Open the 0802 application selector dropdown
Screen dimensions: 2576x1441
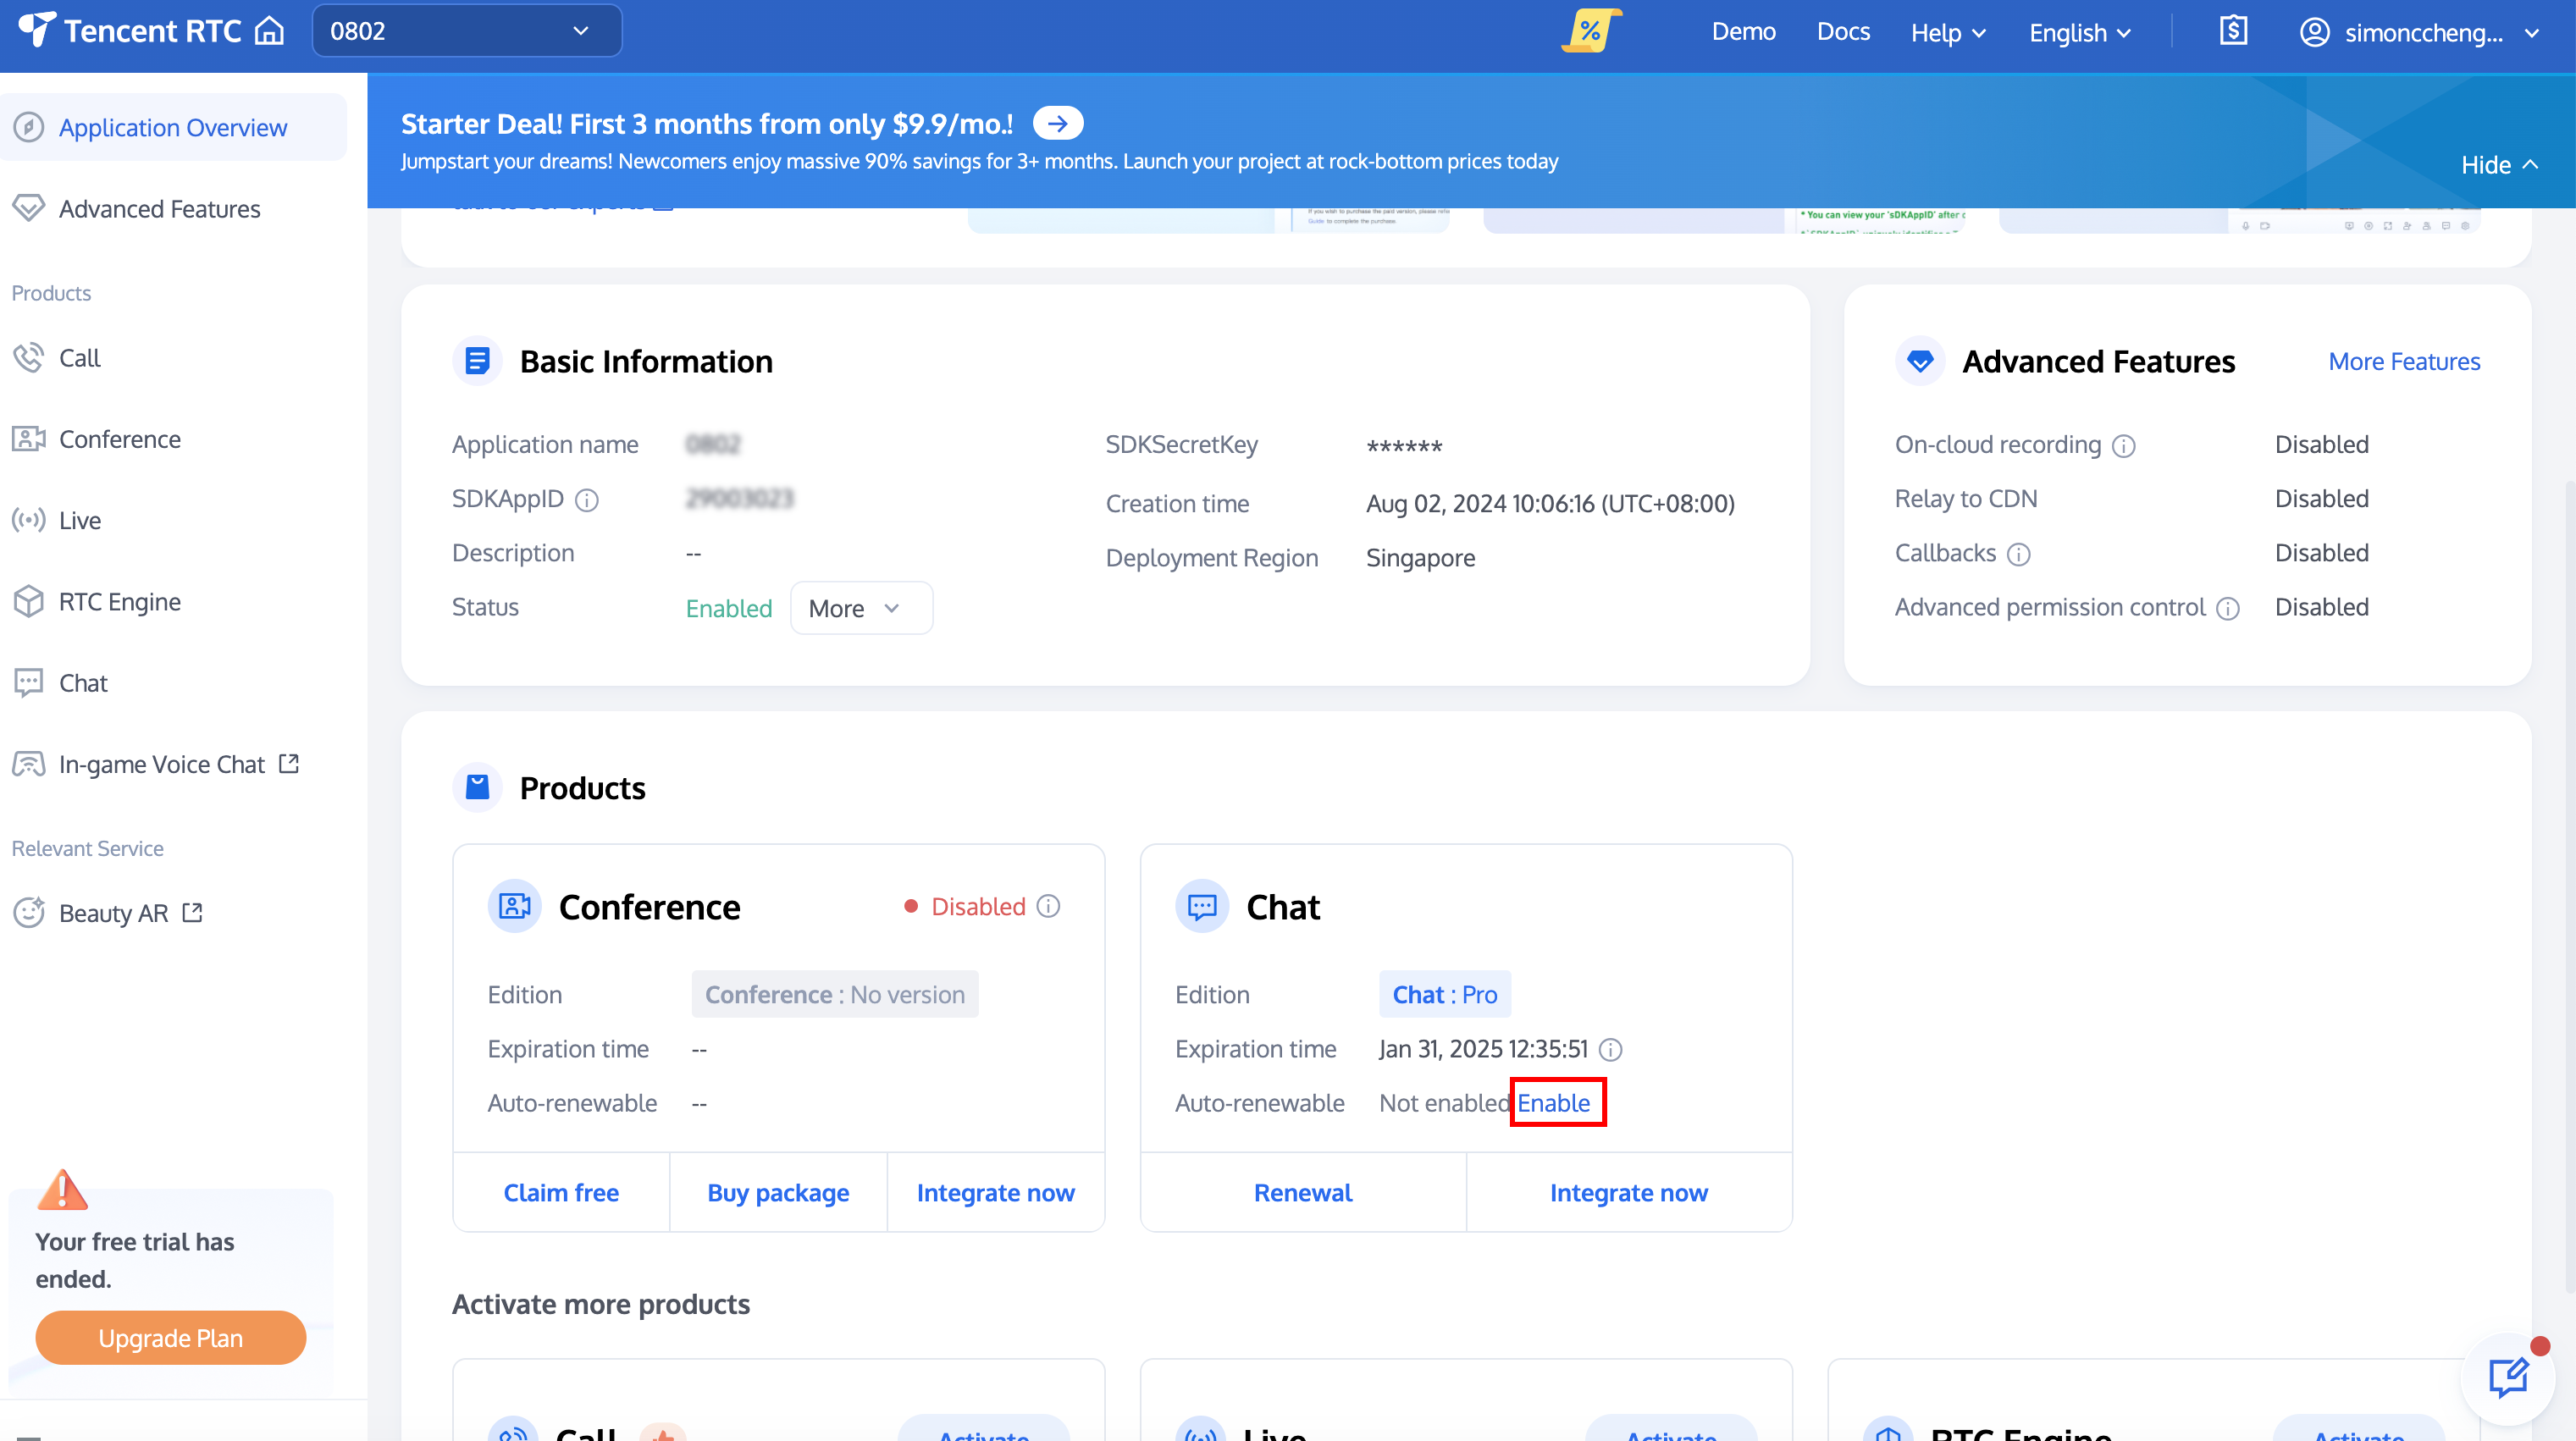click(466, 31)
